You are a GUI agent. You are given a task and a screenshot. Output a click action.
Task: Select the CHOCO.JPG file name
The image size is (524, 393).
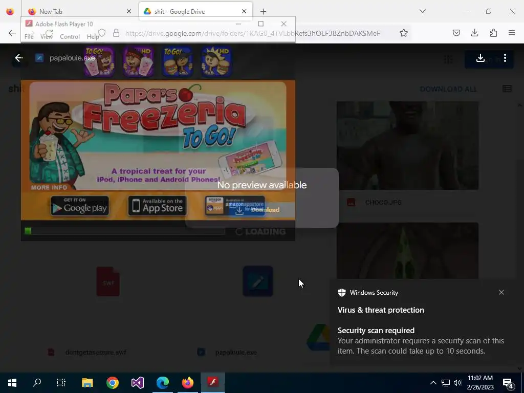pos(383,203)
